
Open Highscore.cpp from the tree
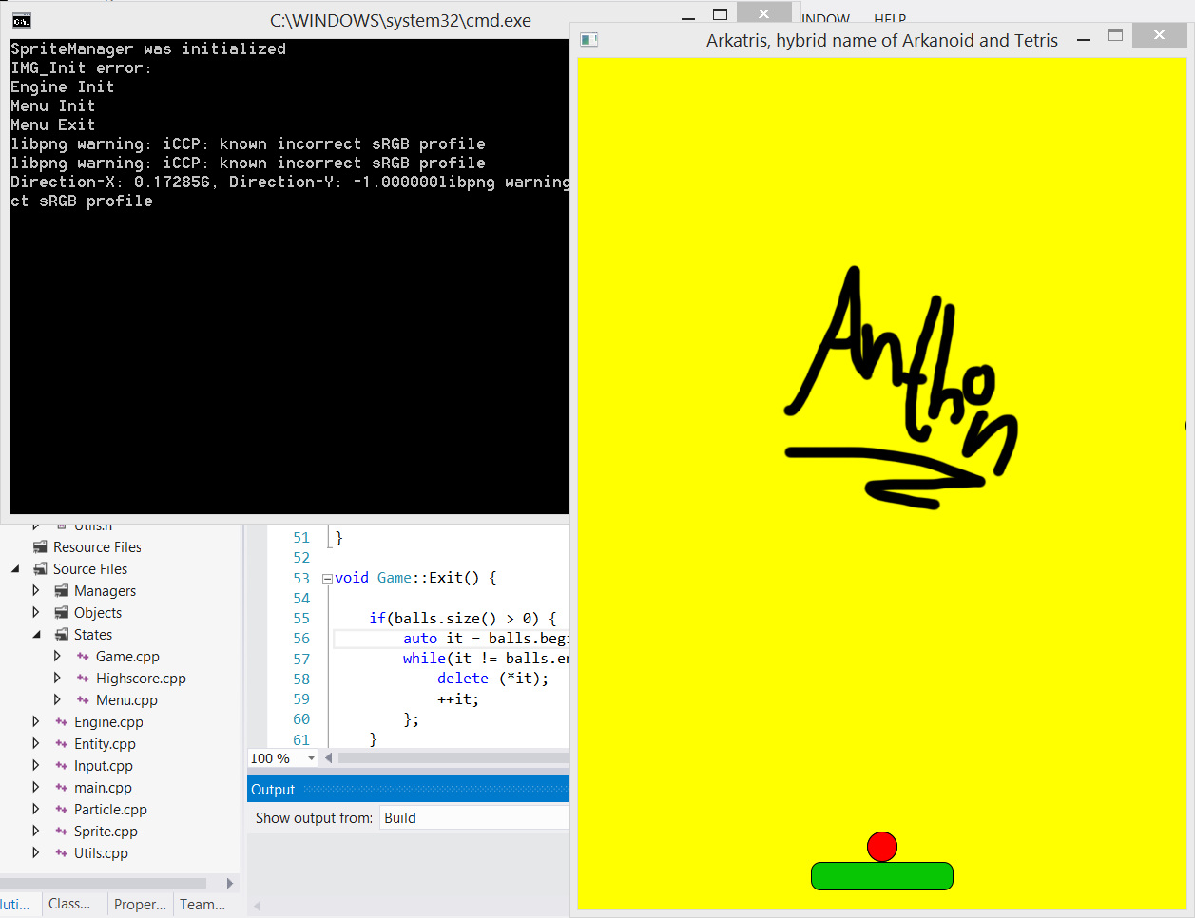pyautogui.click(x=141, y=679)
